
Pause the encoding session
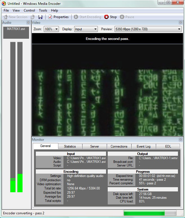127,17
